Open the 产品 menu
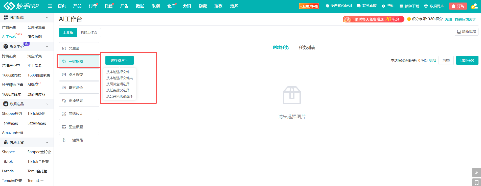The image size is (481, 186). pyautogui.click(x=77, y=6)
